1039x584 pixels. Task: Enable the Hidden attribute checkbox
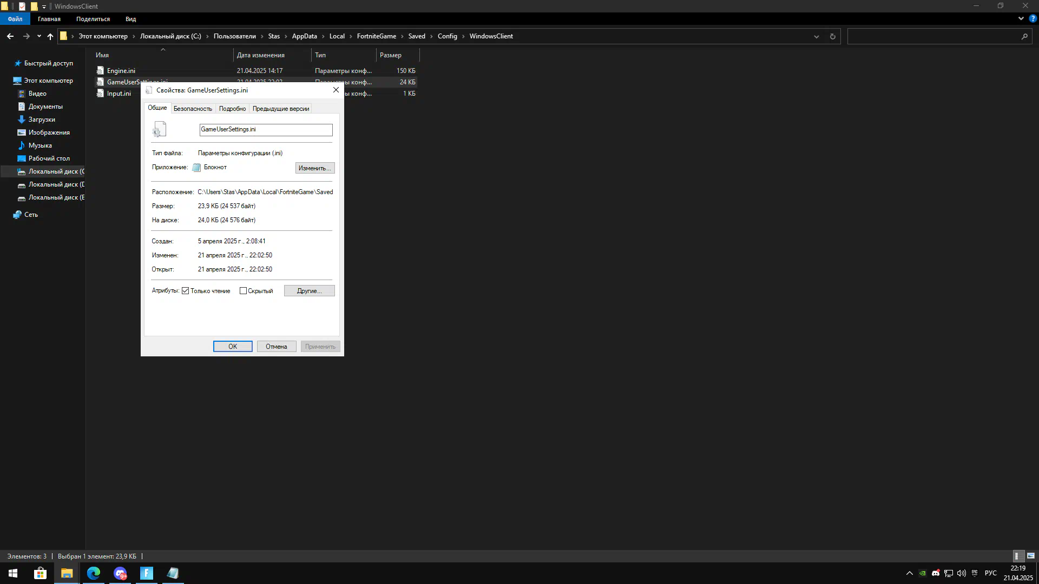243,291
